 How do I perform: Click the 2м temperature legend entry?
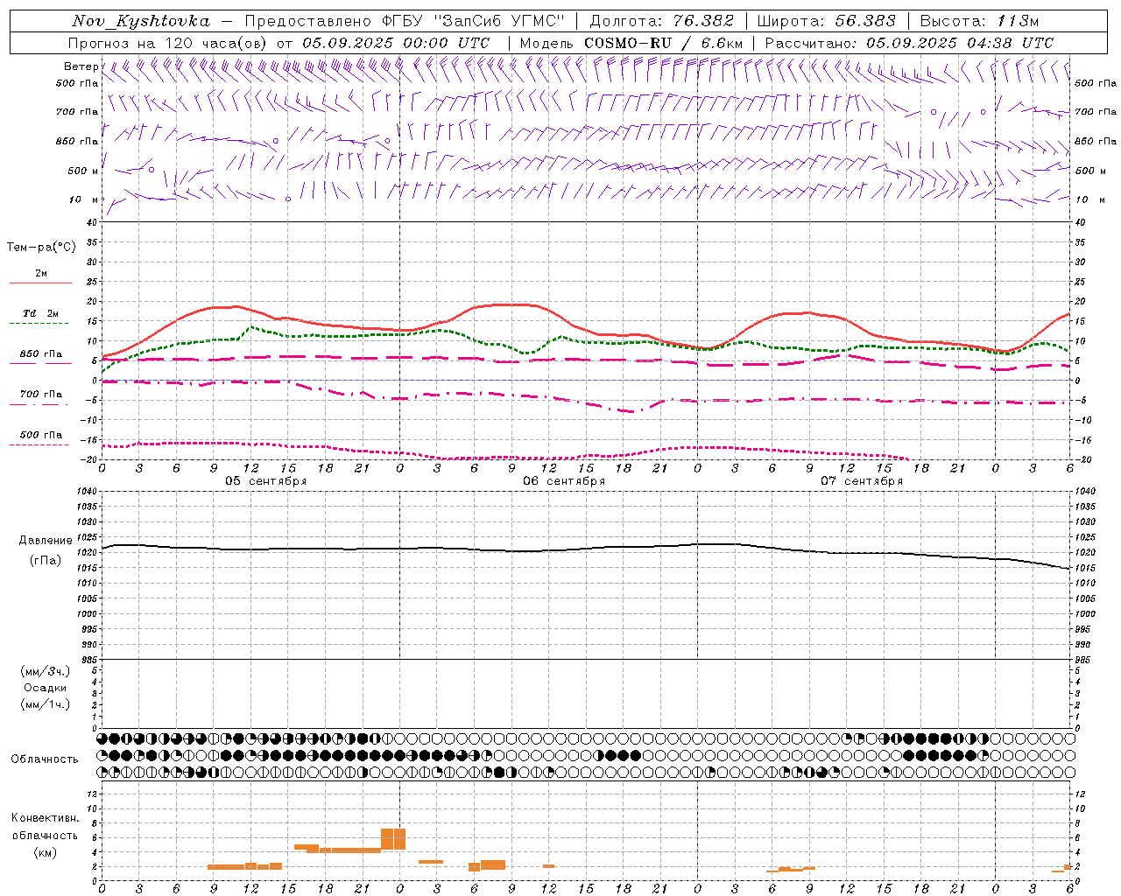[41, 273]
